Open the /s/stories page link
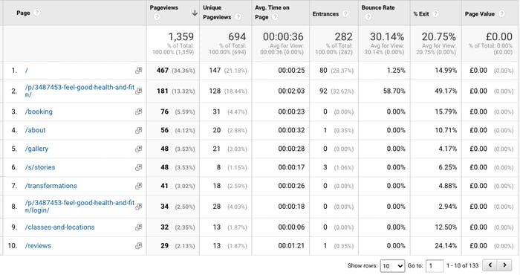This screenshot has width=520, height=275. click(x=40, y=167)
